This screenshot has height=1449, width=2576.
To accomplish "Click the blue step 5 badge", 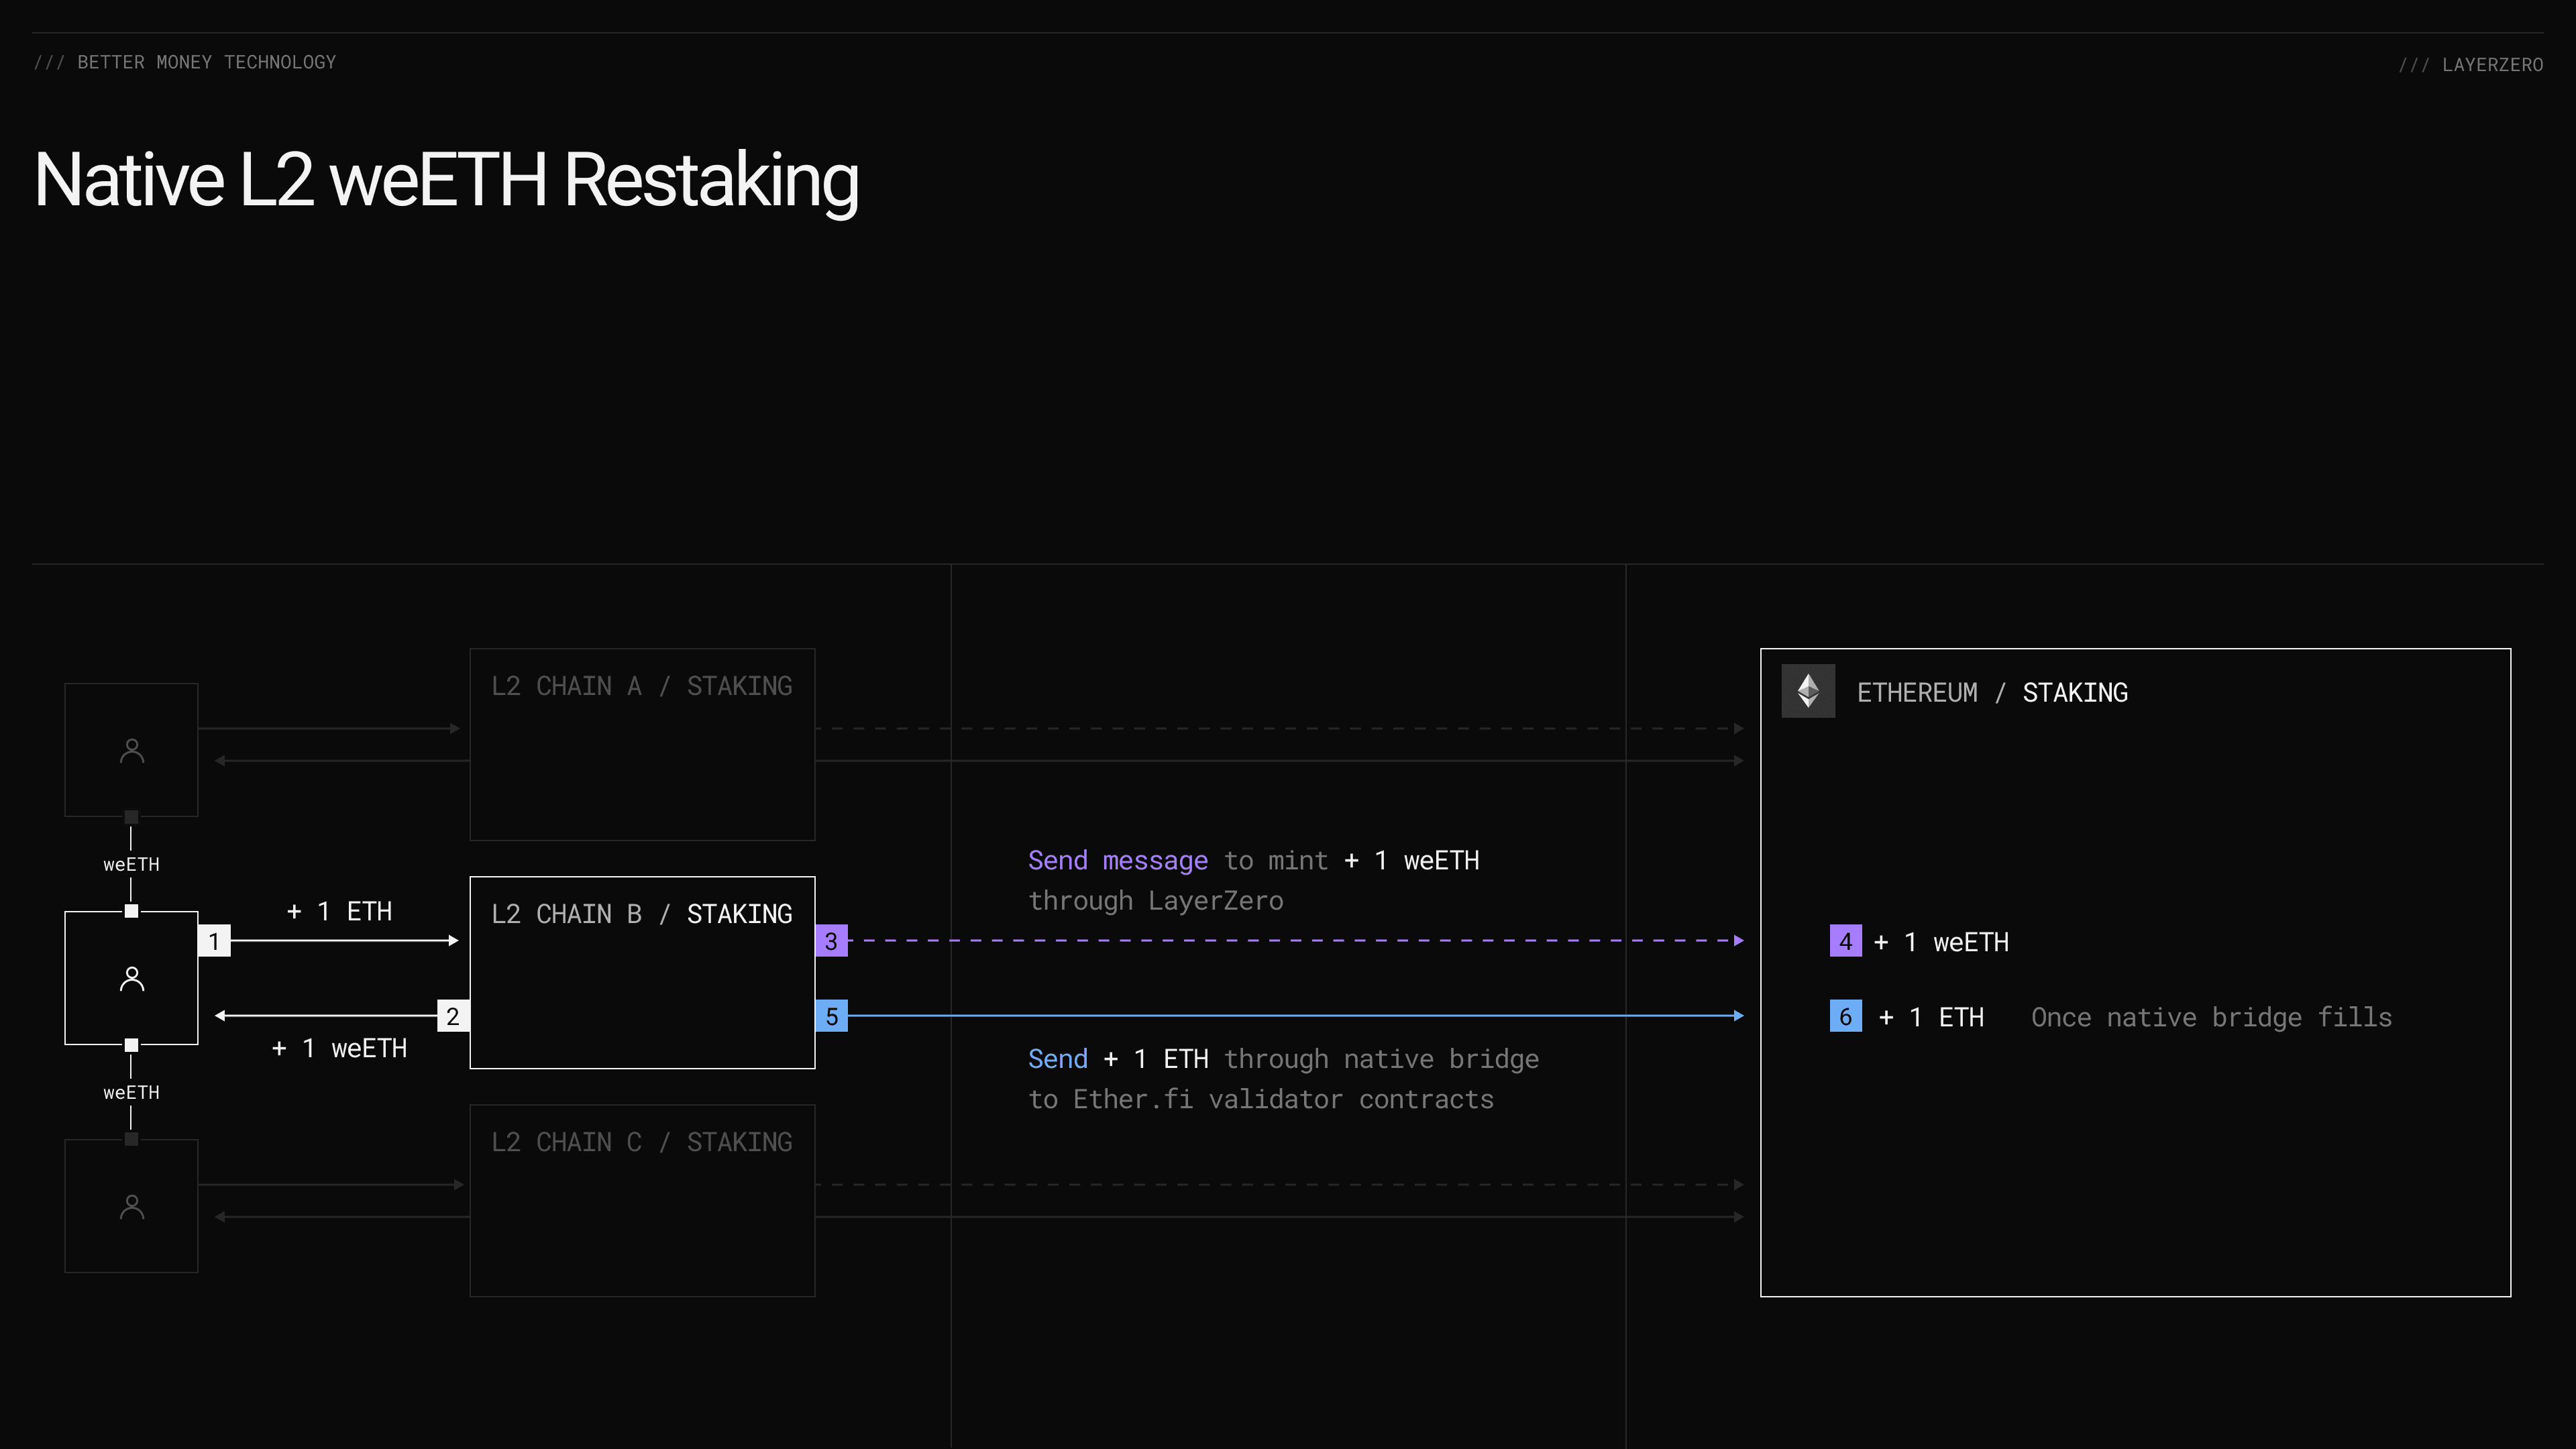I will pos(831,1016).
